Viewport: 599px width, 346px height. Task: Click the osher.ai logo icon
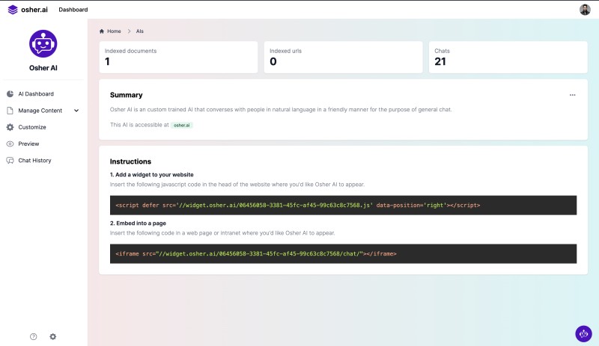(x=13, y=10)
